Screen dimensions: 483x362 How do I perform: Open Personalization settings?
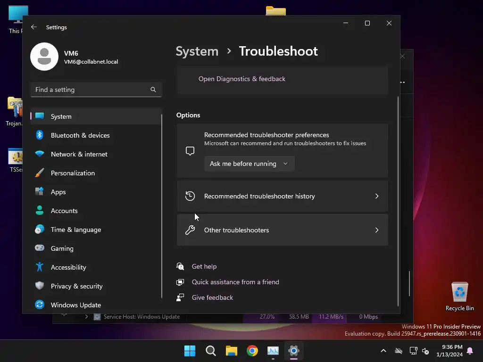(96, 173)
